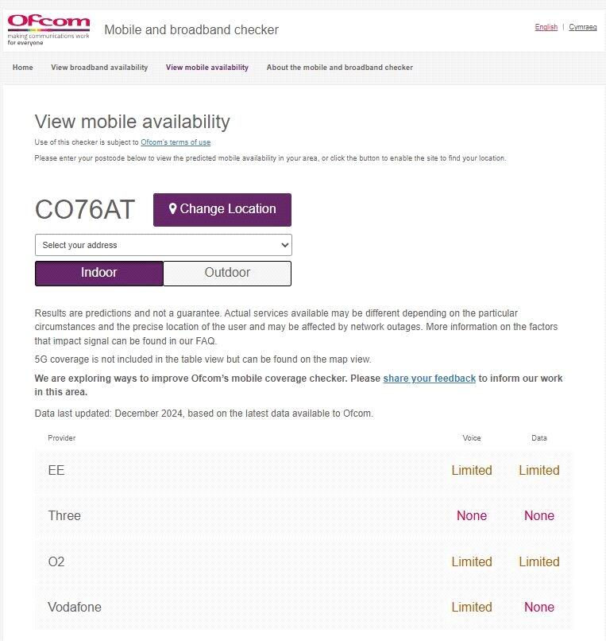Click the Mobile and broadband checker title

[x=191, y=30]
